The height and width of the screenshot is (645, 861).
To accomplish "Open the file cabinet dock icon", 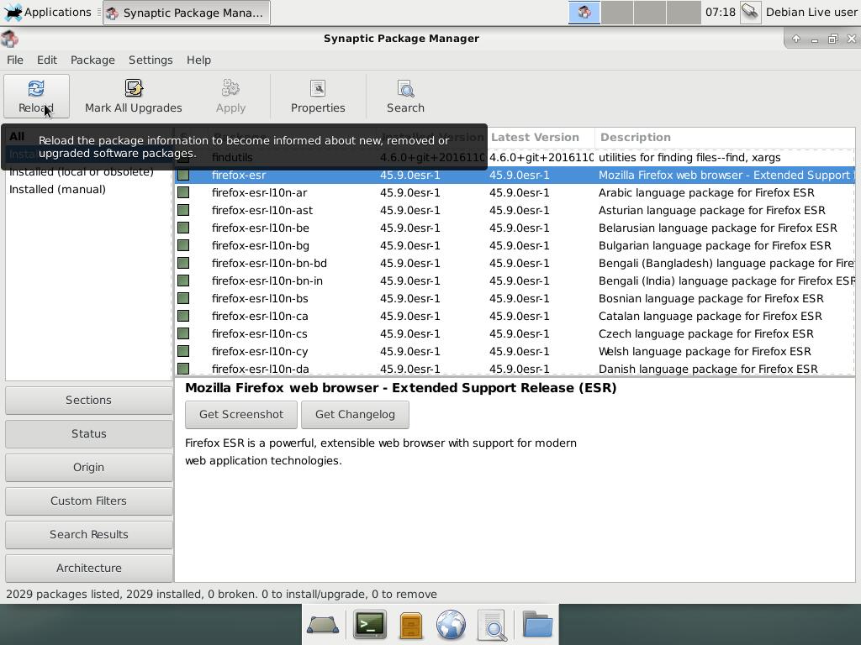I will [410, 625].
